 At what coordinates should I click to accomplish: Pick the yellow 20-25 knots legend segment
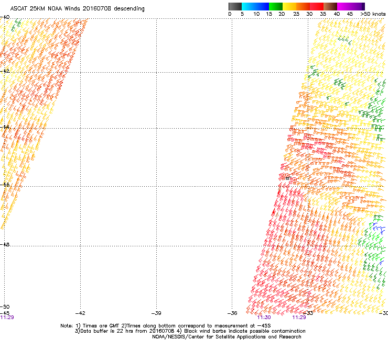click(289, 6)
